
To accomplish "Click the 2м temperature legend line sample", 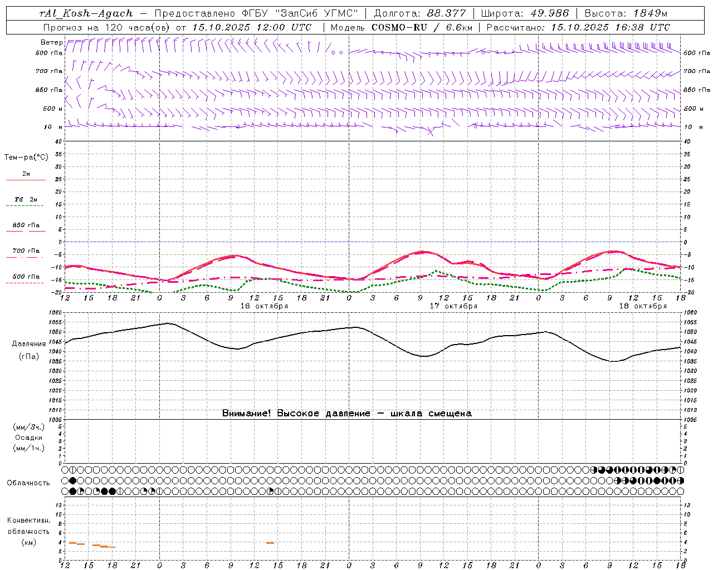I will [x=26, y=180].
